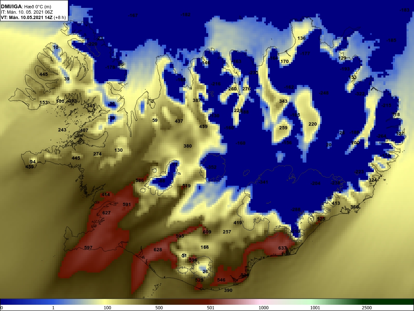
Task: Click the map value '-177'
Action: pyautogui.click(x=305, y=53)
